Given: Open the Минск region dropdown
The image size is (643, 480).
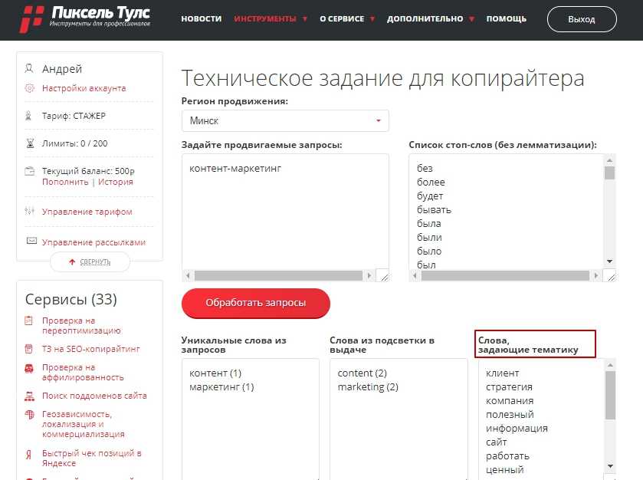Looking at the screenshot, I should [x=285, y=121].
